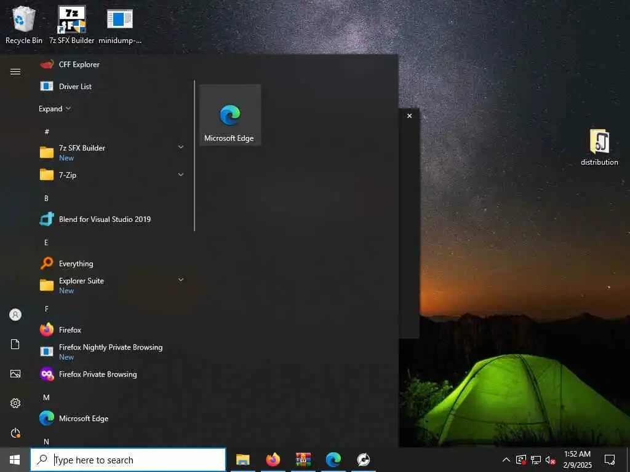Select the 7z SFX Builder desktop shortcut
This screenshot has height=472, width=630.
[x=71, y=25]
